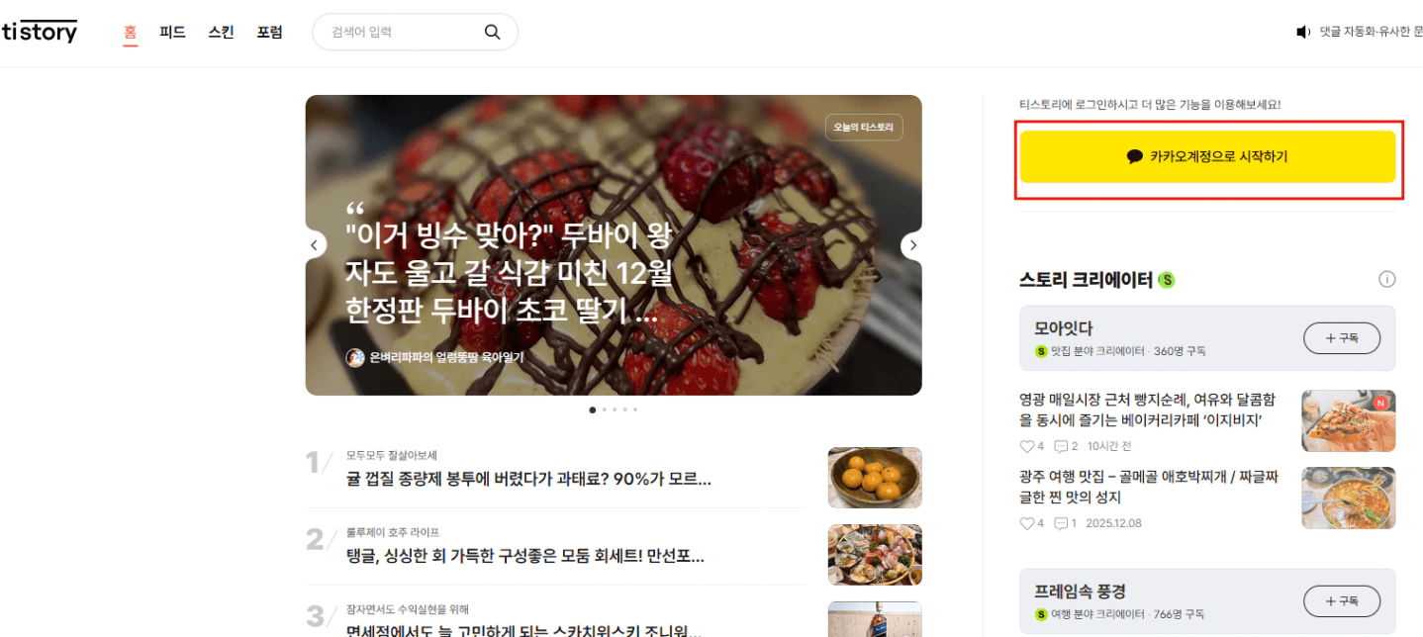Subscribe to 모아잇다 creator
The height and width of the screenshot is (637, 1423).
pyautogui.click(x=1342, y=337)
